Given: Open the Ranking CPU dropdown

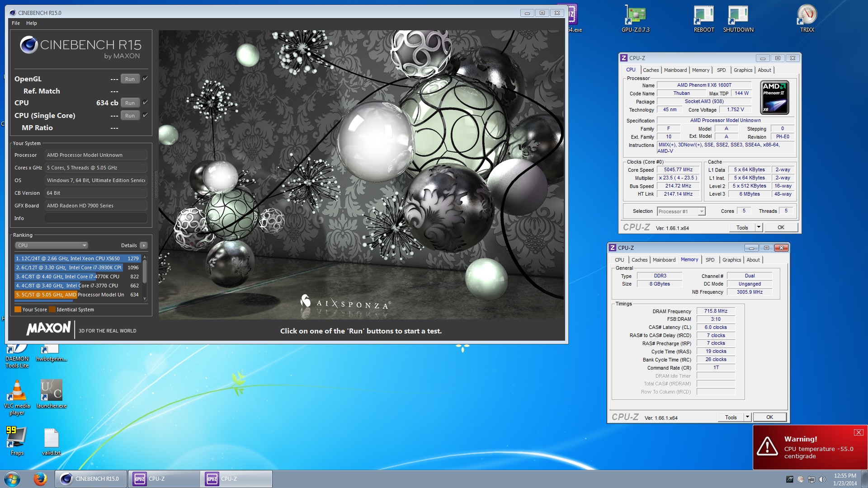Looking at the screenshot, I should [52, 245].
